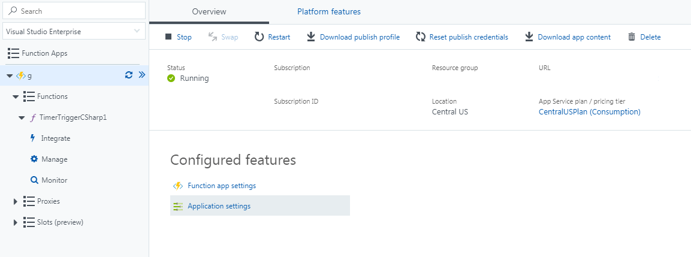Collapse the Functions tree node
Screen dimensions: 691x257
(x=16, y=96)
